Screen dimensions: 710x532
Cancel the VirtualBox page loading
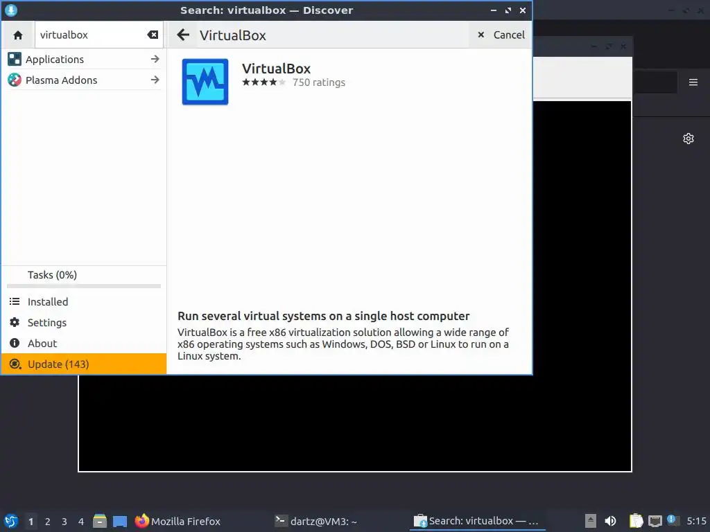coord(501,35)
